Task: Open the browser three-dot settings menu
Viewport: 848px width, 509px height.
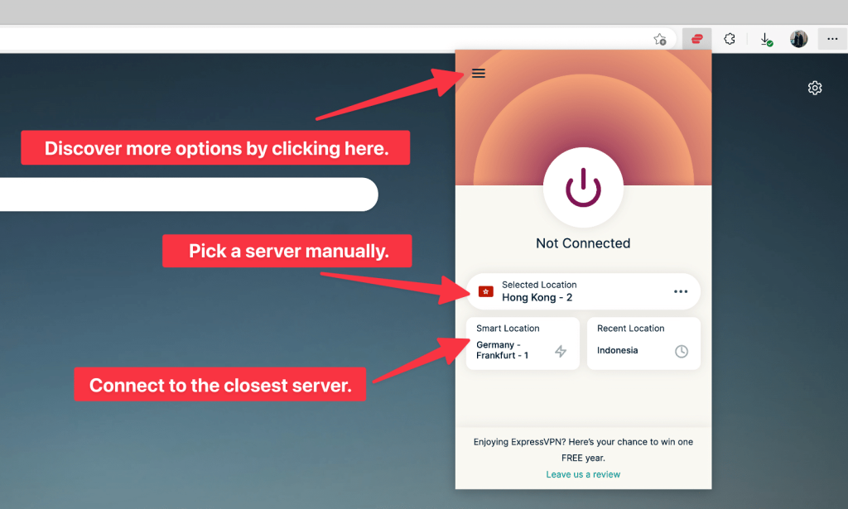Action: [x=832, y=39]
